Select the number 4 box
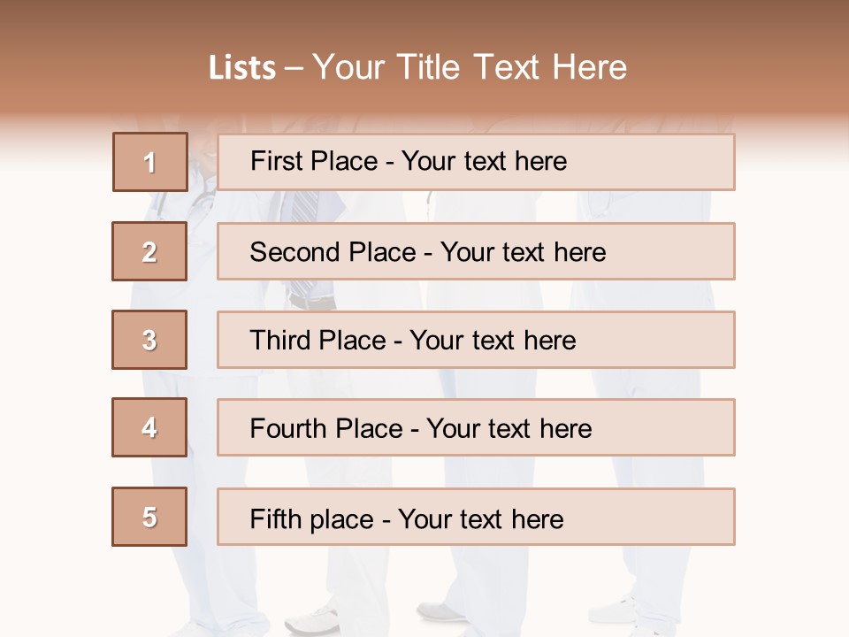849x637 pixels. [150, 427]
